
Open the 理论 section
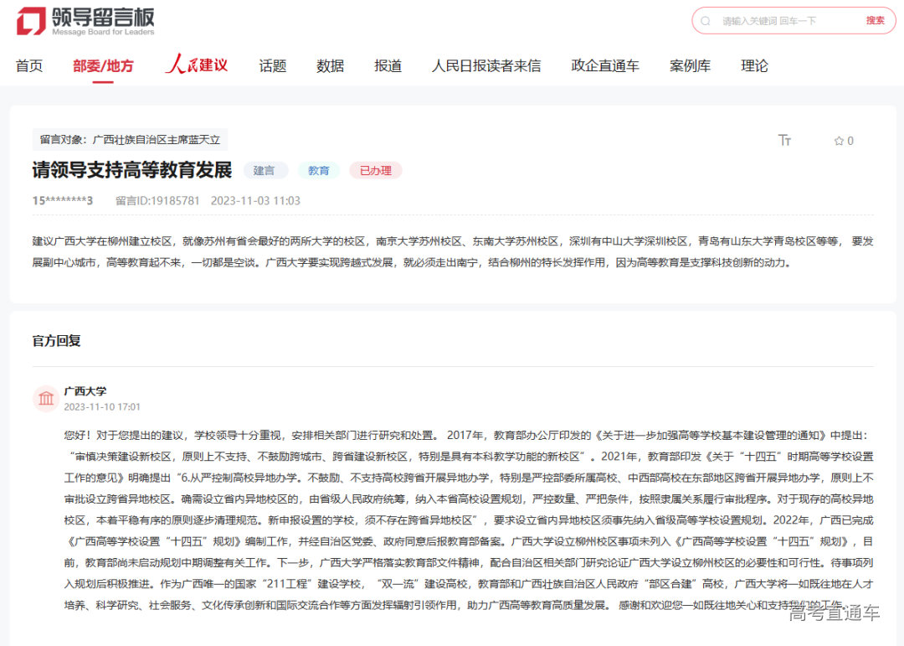pyautogui.click(x=754, y=65)
